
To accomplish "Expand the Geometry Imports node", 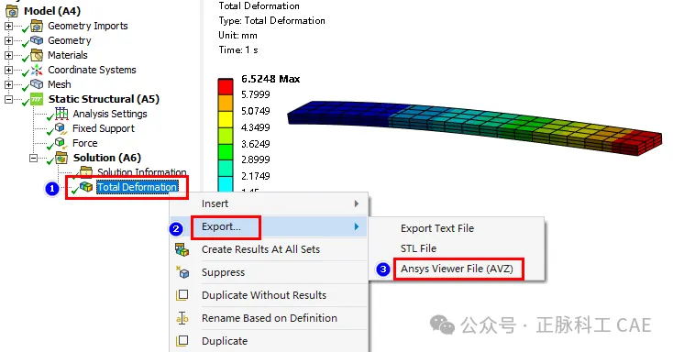I will click(x=8, y=27).
